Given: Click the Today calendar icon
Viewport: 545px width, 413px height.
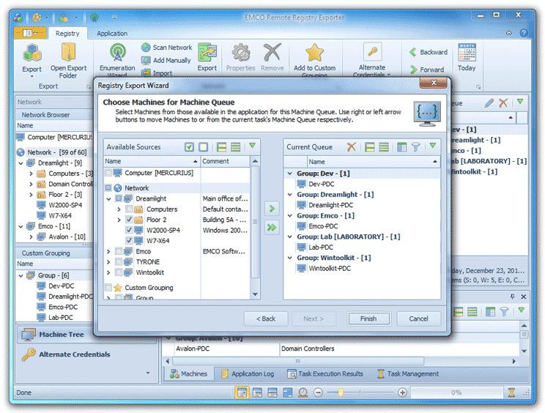Looking at the screenshot, I should pos(467,53).
